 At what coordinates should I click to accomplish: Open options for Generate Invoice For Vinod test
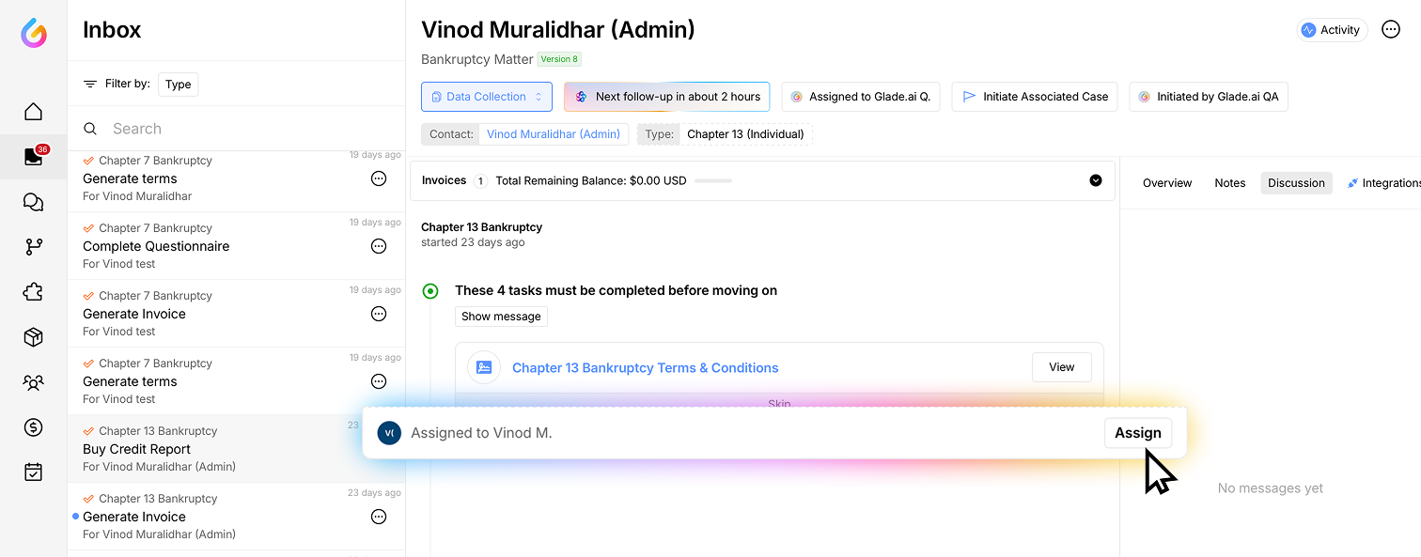379,314
